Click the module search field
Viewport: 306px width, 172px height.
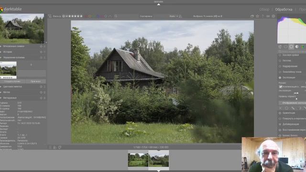[x=292, y=52]
